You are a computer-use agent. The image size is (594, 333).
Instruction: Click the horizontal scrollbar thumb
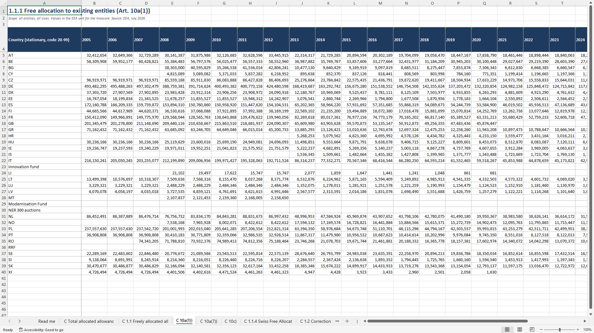[447, 321]
